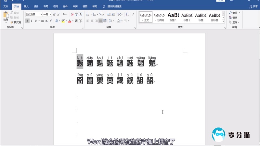This screenshot has width=260, height=146.
Task: Open the Select (选择) dropdown
Action: point(234,22)
